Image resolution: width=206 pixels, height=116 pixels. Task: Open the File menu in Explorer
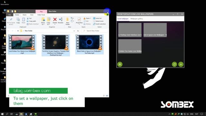(x=10, y=15)
